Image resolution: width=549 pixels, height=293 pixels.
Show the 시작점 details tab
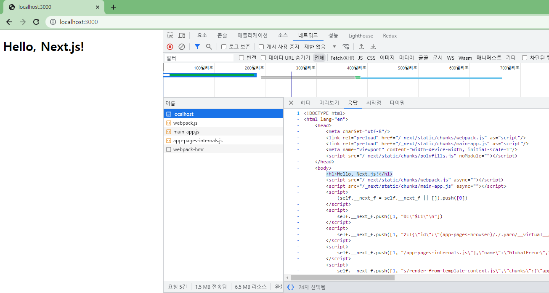pos(374,103)
